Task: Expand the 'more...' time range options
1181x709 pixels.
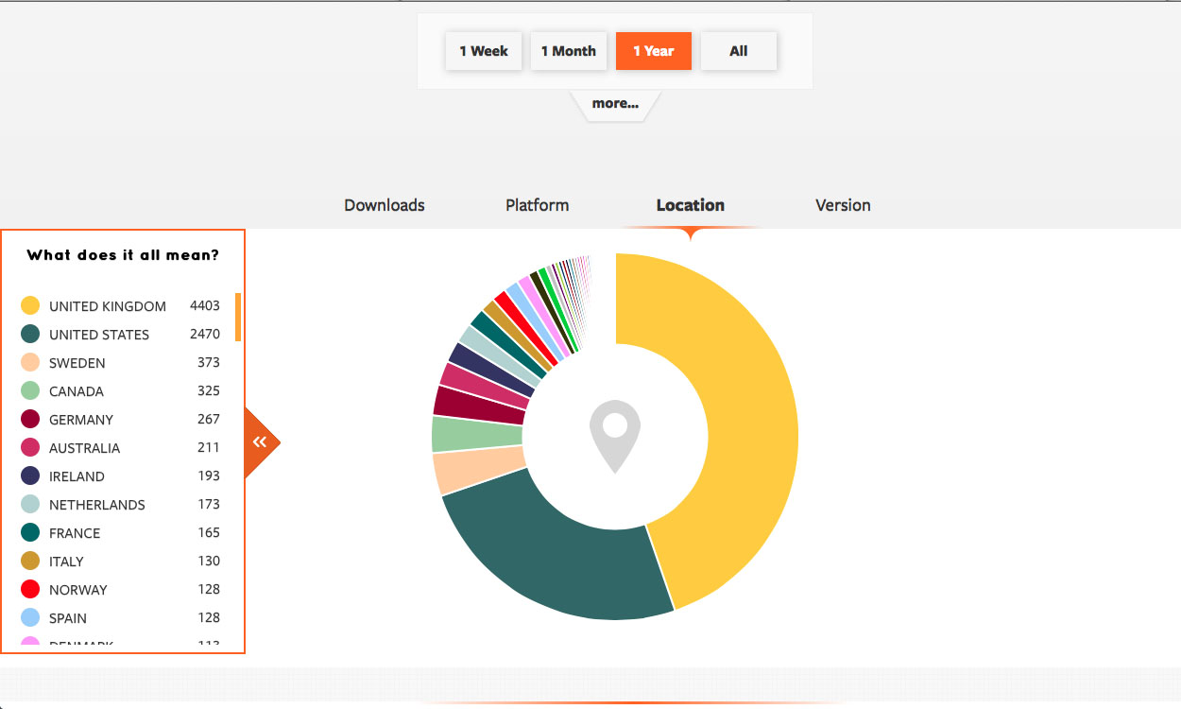Action: tap(615, 104)
